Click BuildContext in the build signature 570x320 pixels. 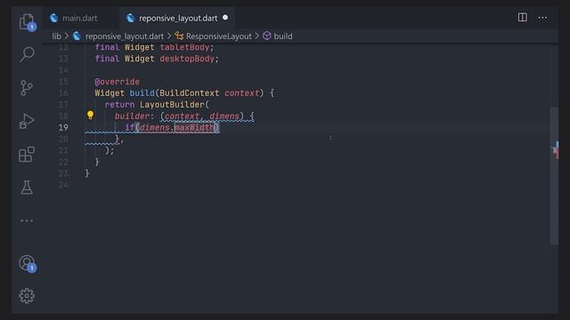click(x=190, y=93)
